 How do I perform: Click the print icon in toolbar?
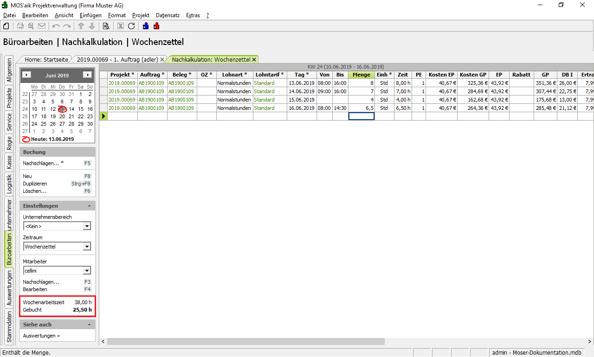click(x=20, y=26)
